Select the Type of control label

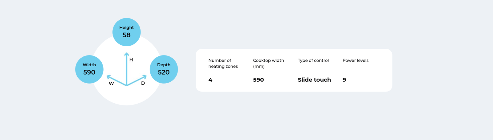point(313,60)
